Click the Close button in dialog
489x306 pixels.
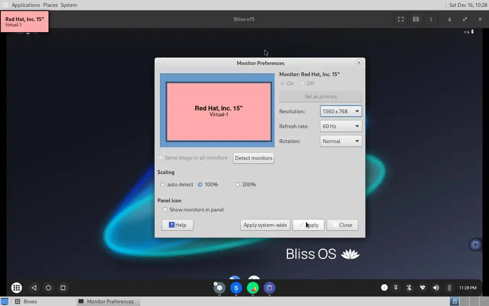[342, 225]
